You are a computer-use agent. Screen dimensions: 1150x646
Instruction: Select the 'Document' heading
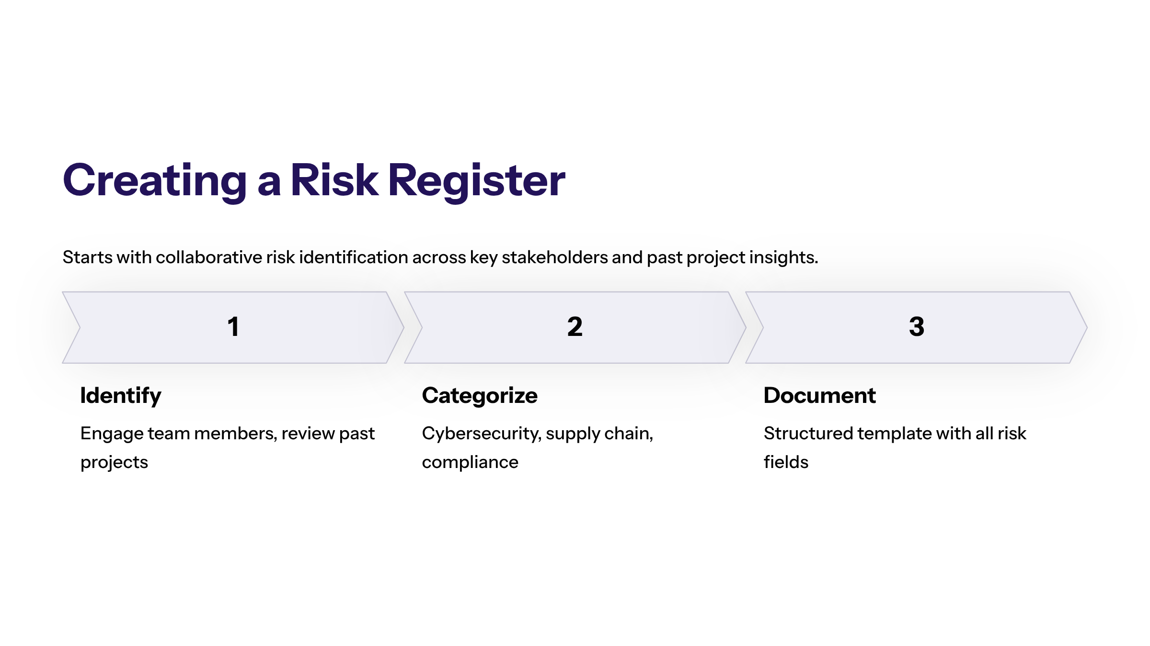pyautogui.click(x=819, y=396)
